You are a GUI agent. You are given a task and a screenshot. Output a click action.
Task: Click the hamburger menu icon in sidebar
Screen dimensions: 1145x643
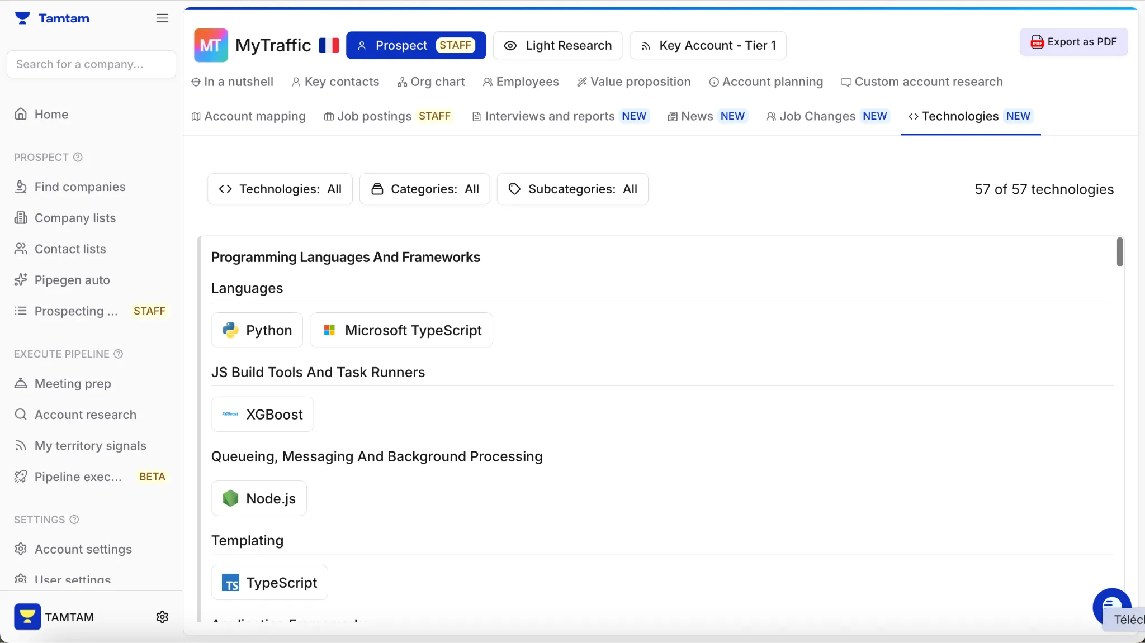pos(162,18)
